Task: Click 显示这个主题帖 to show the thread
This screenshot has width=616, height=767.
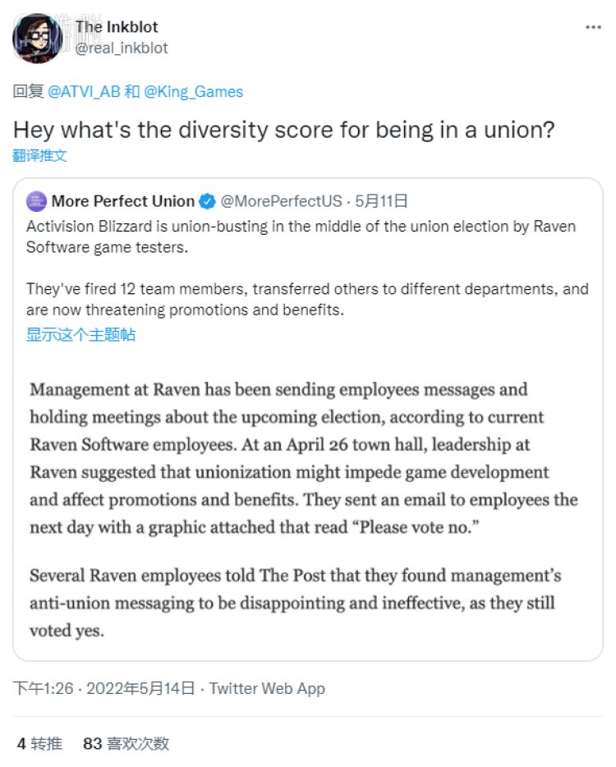Action: [80, 334]
